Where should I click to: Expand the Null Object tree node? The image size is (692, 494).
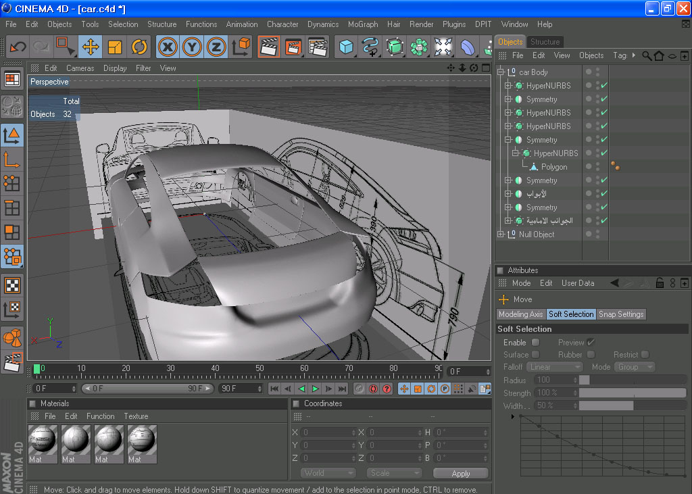[x=501, y=234]
